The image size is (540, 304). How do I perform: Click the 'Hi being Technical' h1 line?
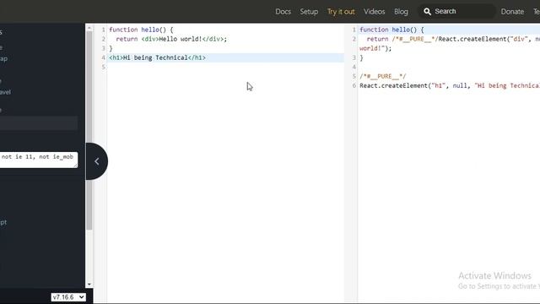[x=157, y=57]
